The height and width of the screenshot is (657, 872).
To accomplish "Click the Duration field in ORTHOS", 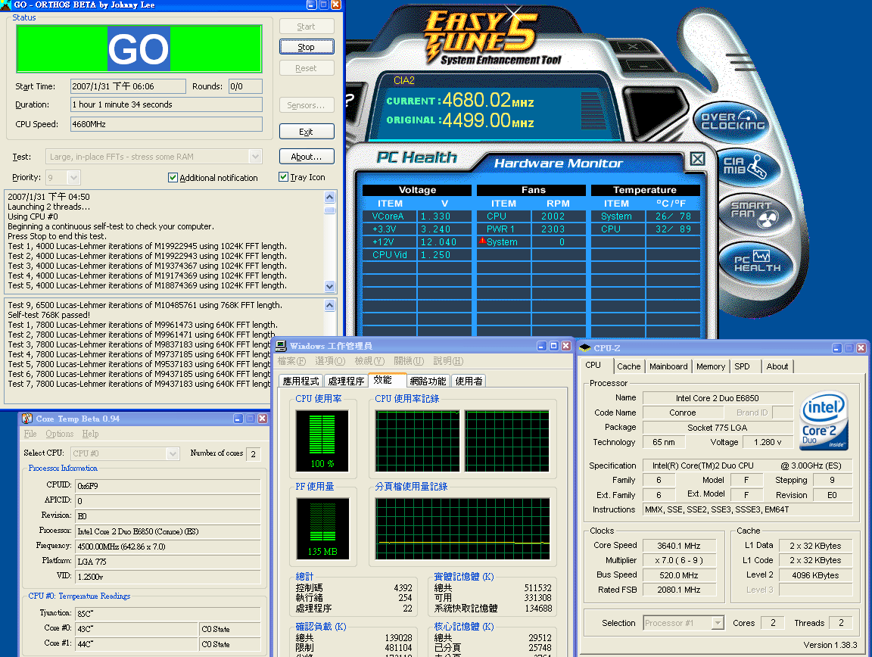I will tap(167, 104).
